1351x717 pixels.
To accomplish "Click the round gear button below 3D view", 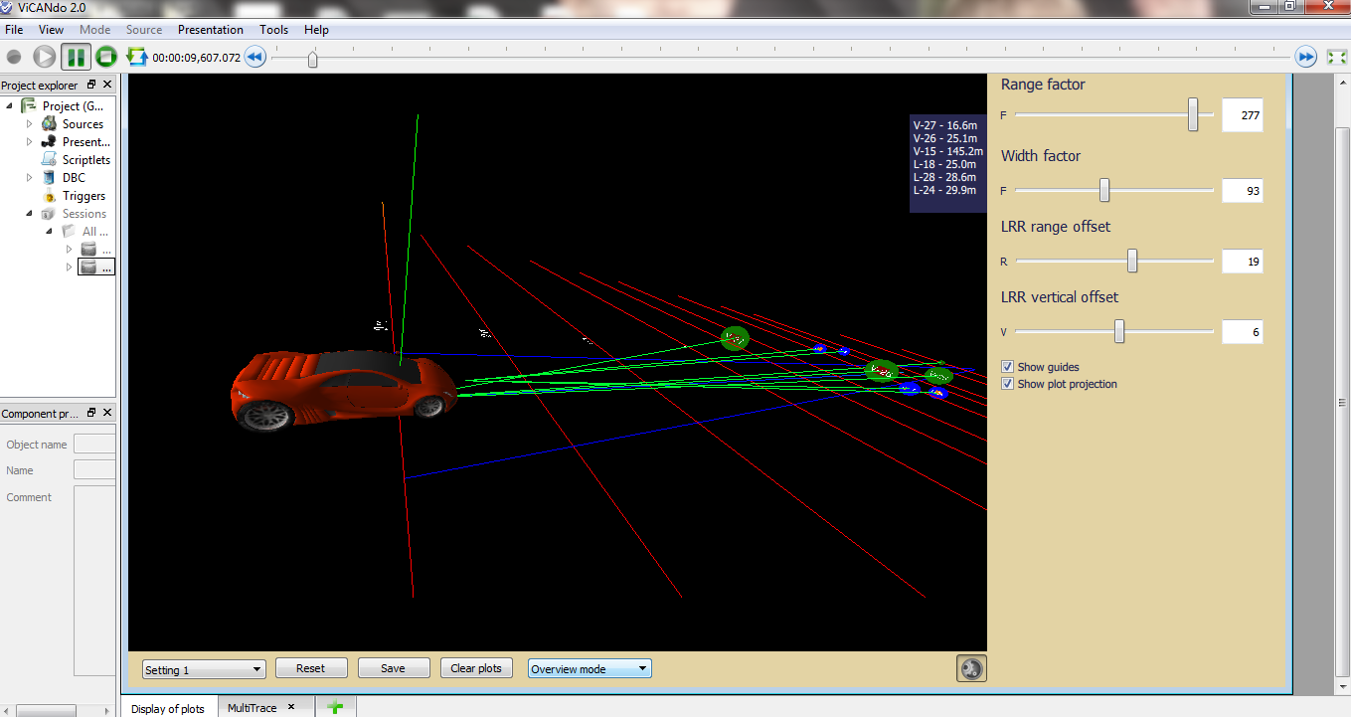I will (x=971, y=668).
